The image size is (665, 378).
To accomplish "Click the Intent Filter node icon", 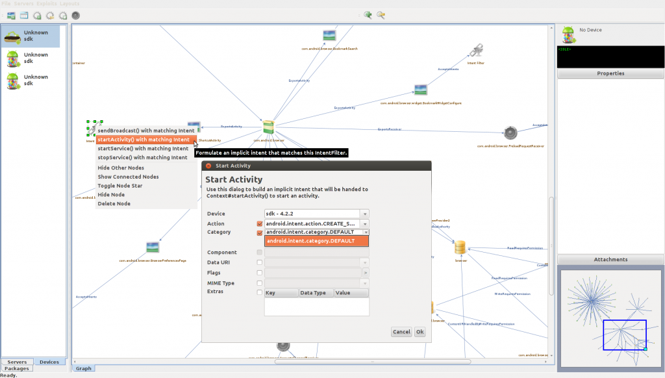I will coord(476,51).
